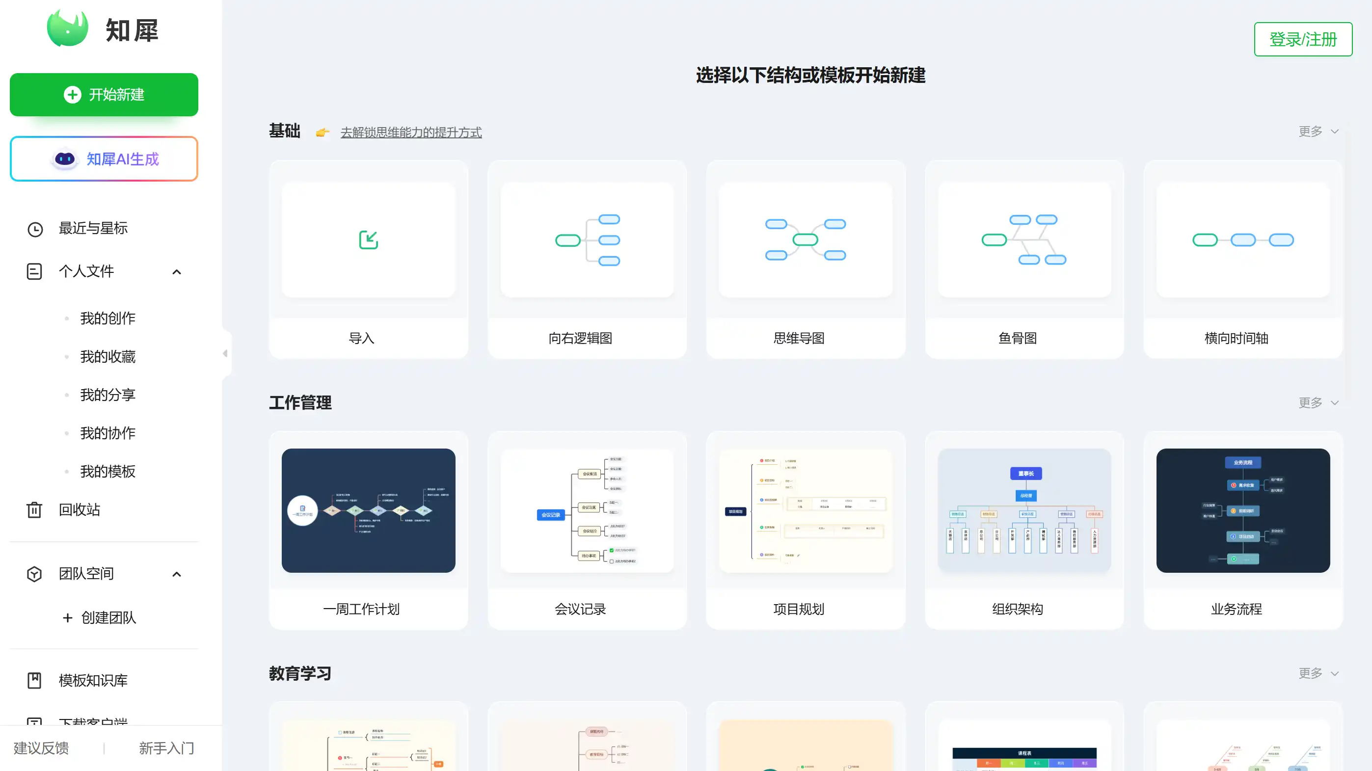The width and height of the screenshot is (1372, 771).
Task: Click the 个人文件 document icon
Action: point(35,271)
